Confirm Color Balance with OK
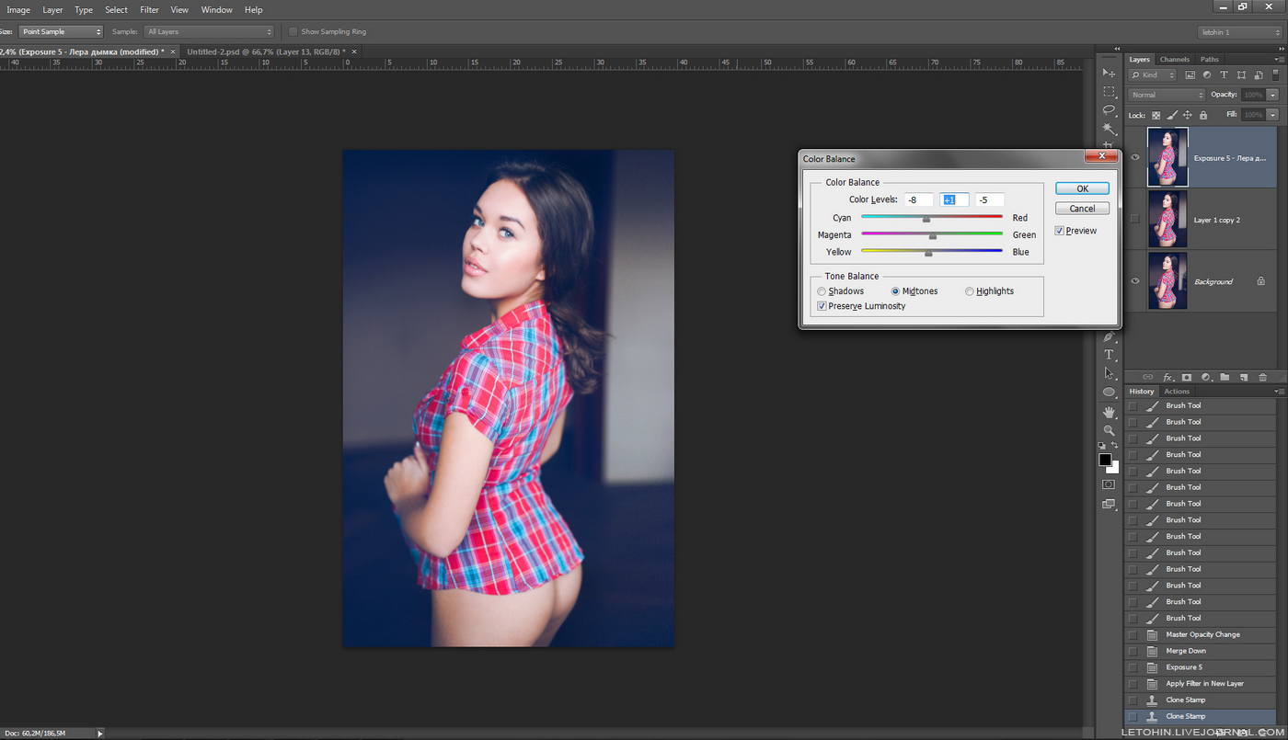The image size is (1288, 740). coord(1082,188)
